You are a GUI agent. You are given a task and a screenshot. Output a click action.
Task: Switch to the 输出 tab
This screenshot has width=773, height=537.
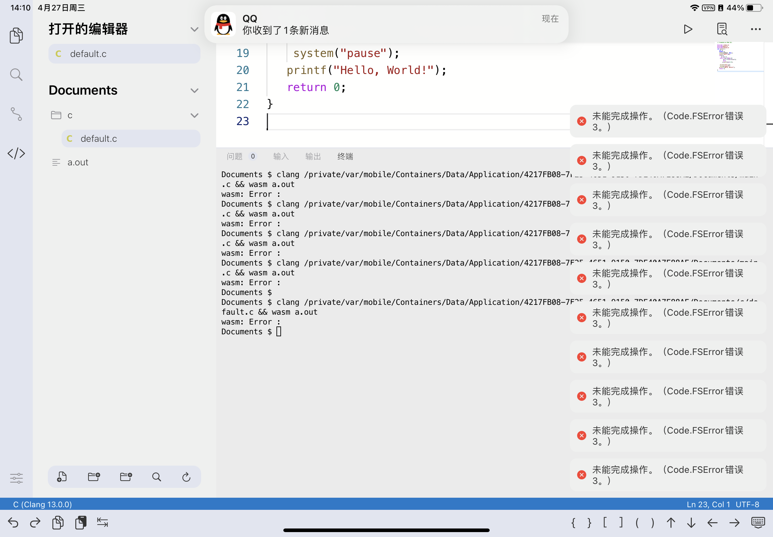click(312, 156)
